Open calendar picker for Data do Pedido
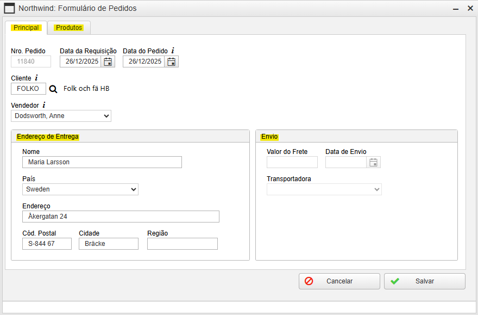The height and width of the screenshot is (315, 478). [171, 61]
